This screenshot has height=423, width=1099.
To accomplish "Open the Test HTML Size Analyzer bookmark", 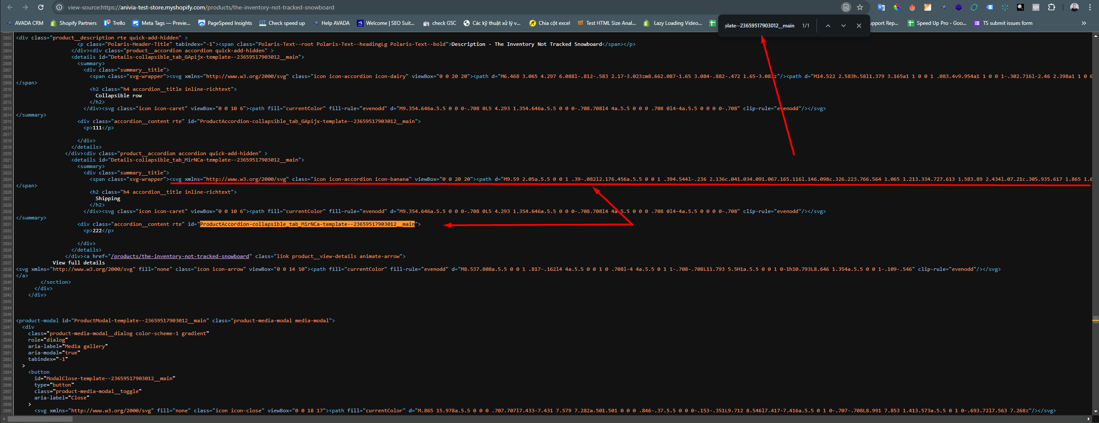I will tap(606, 23).
